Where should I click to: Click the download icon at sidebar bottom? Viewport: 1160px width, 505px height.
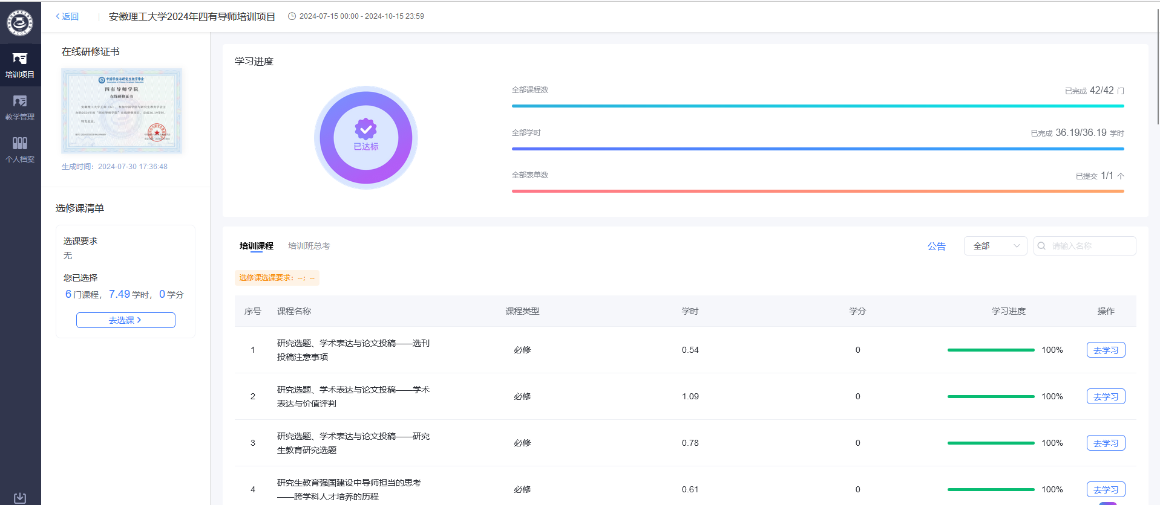click(x=20, y=498)
